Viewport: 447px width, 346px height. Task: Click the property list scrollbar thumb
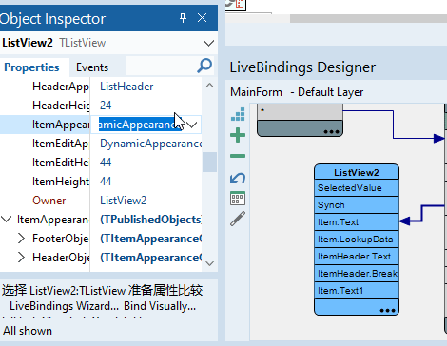coord(209,162)
